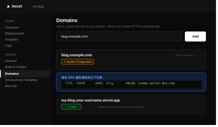
Task: Open the Logs section
Action: pos(9,45)
